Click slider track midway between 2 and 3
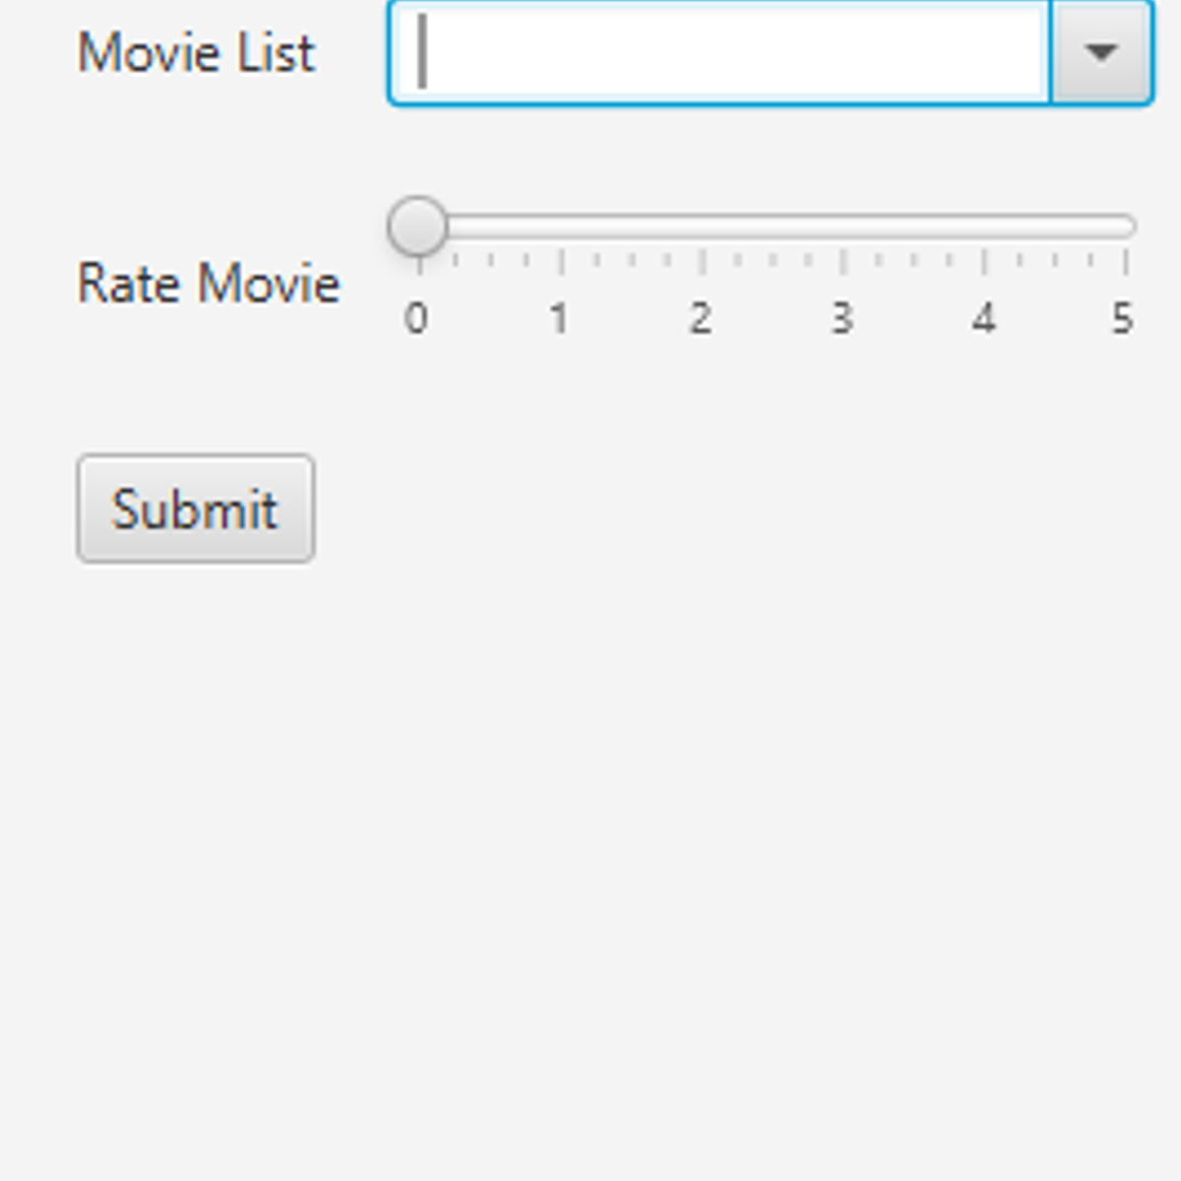 [773, 226]
